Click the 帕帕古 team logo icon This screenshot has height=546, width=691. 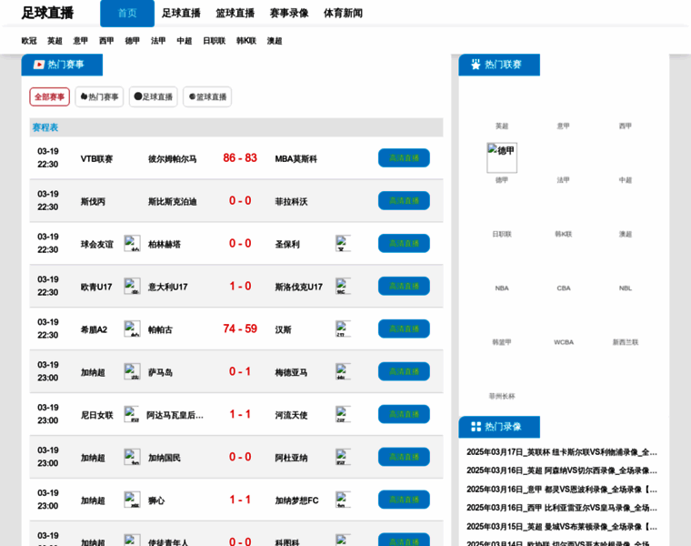tap(132, 329)
